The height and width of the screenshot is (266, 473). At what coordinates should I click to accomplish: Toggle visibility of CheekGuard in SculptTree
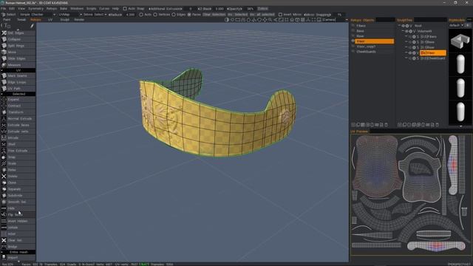point(410,58)
